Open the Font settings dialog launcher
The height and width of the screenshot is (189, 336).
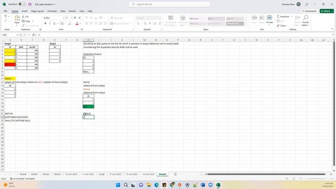point(82,29)
